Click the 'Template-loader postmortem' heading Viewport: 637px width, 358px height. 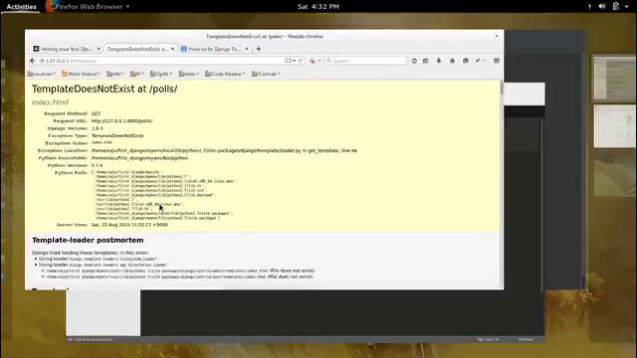coord(88,240)
